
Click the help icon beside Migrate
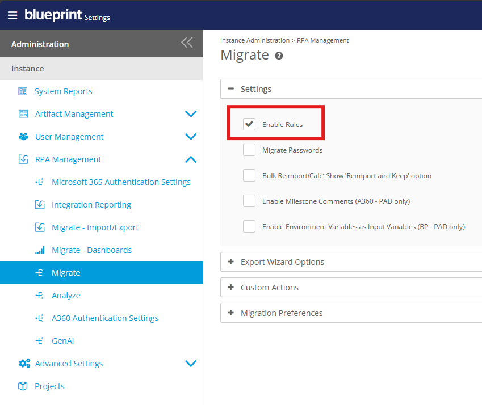[x=279, y=56]
